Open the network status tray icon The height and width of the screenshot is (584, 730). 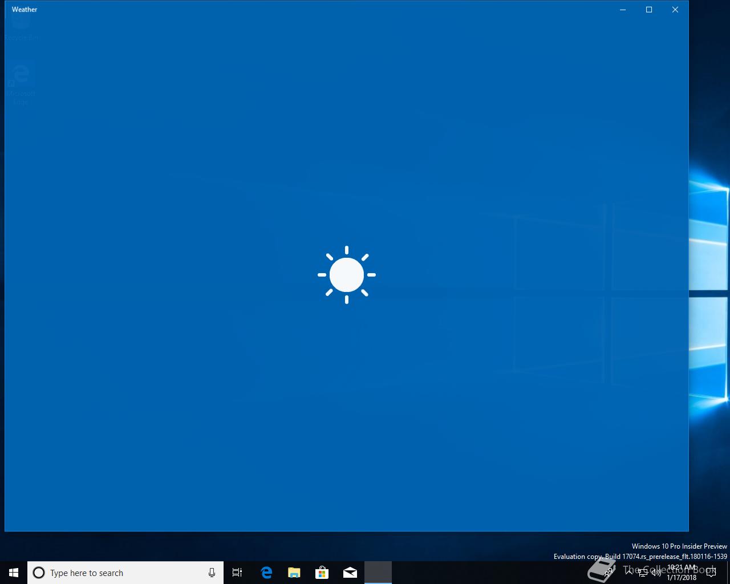643,573
